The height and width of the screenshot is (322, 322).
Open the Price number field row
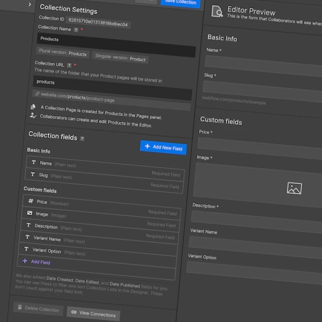101,207
